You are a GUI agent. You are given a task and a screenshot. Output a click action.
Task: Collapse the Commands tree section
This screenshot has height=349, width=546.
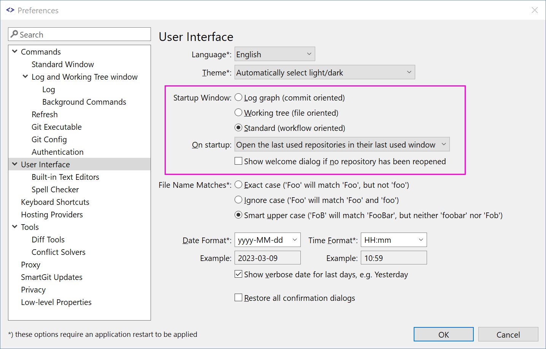point(14,52)
